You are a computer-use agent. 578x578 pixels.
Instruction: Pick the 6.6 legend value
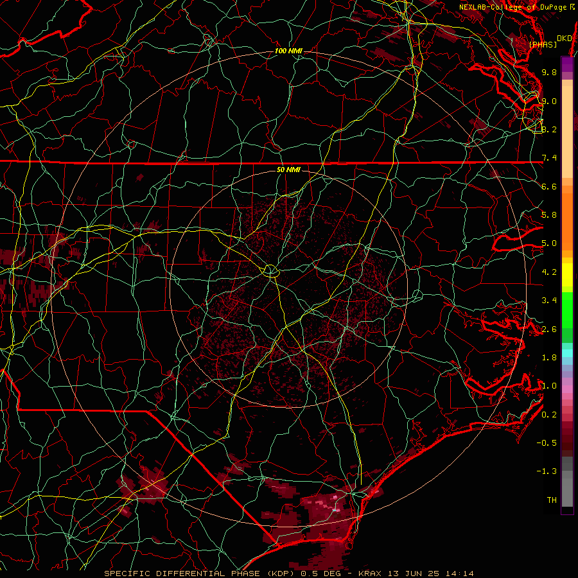(x=549, y=186)
